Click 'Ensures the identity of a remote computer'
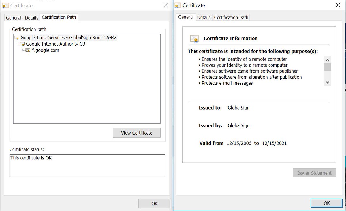346x211 pixels. (244, 59)
